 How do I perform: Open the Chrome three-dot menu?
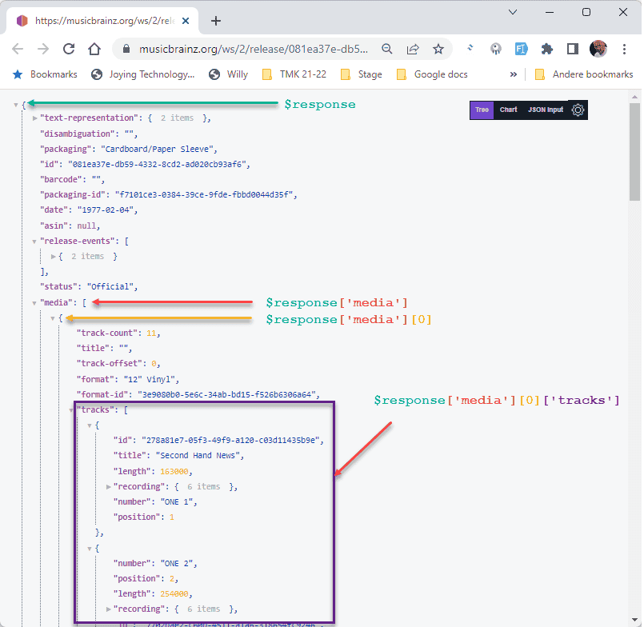(x=624, y=50)
